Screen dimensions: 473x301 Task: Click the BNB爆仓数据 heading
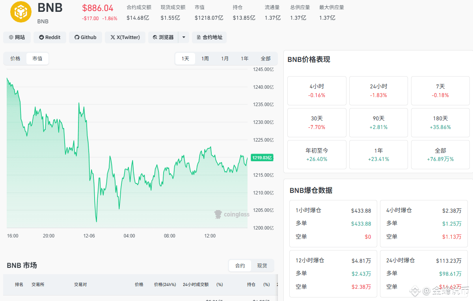point(311,191)
